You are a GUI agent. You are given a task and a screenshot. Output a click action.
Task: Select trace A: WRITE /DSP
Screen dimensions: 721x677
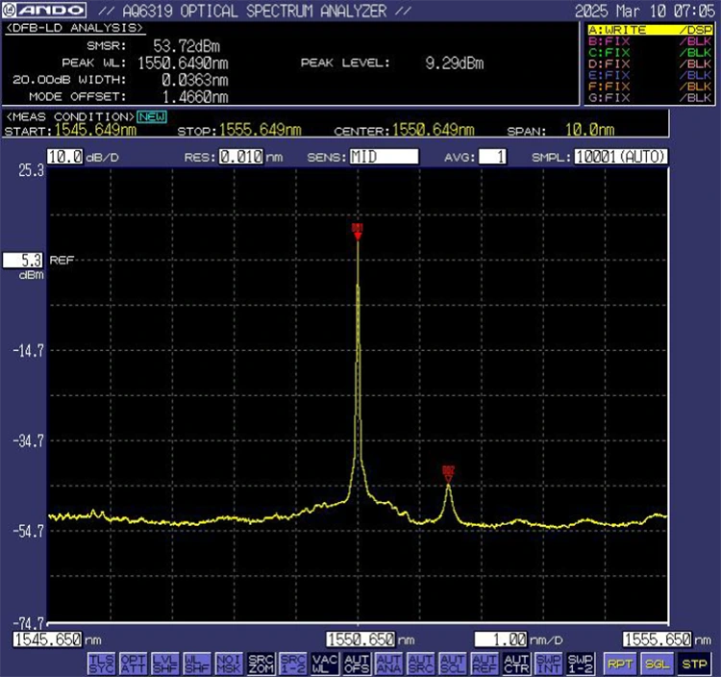[650, 30]
